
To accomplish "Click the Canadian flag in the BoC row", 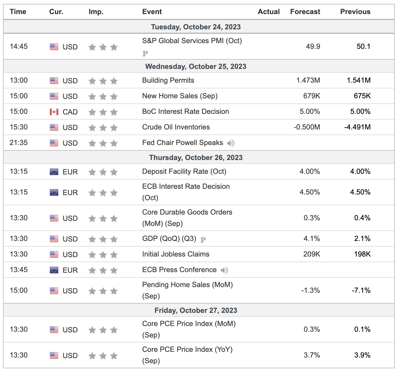I will (x=54, y=112).
